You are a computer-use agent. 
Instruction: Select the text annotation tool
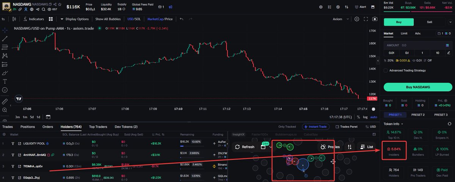[x=5, y=81]
